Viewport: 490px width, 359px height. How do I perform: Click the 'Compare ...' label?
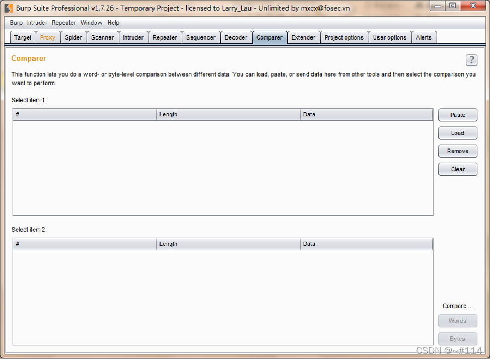tap(457, 306)
